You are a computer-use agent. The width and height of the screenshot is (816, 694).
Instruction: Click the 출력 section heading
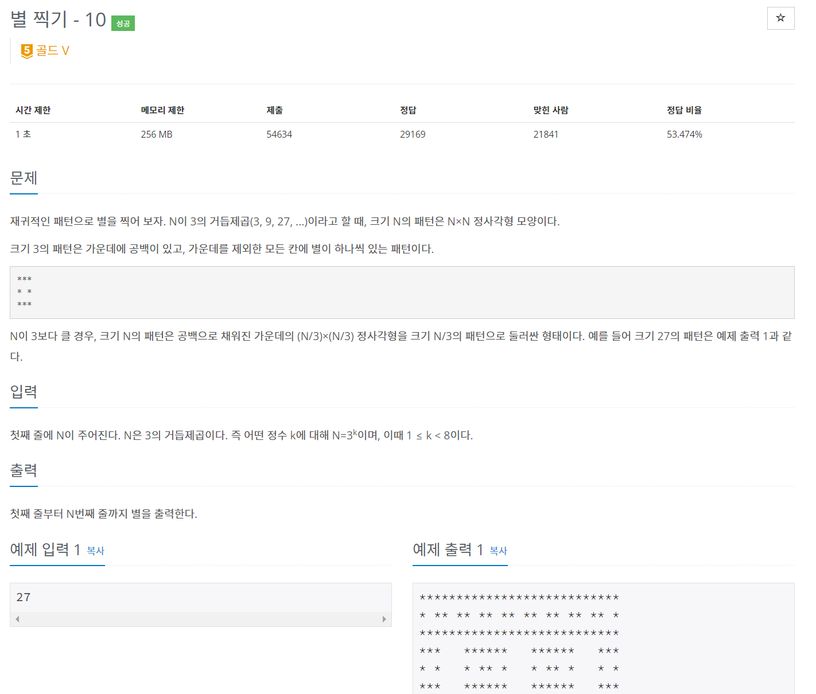[24, 471]
